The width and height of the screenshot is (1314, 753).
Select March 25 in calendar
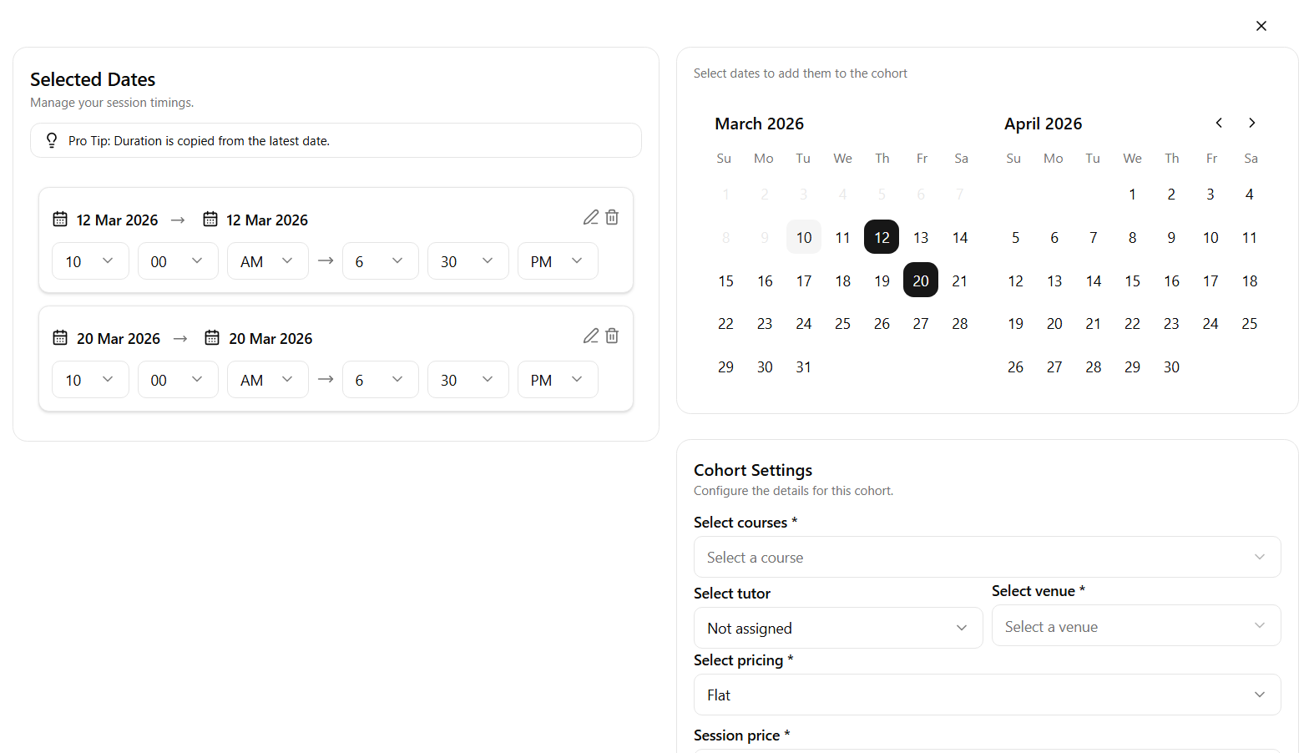pyautogui.click(x=842, y=324)
